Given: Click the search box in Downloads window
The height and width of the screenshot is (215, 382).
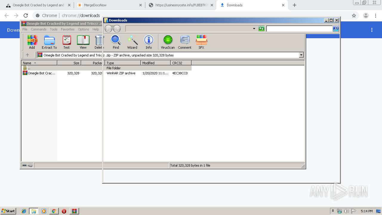Looking at the screenshot, I should click(x=299, y=29).
